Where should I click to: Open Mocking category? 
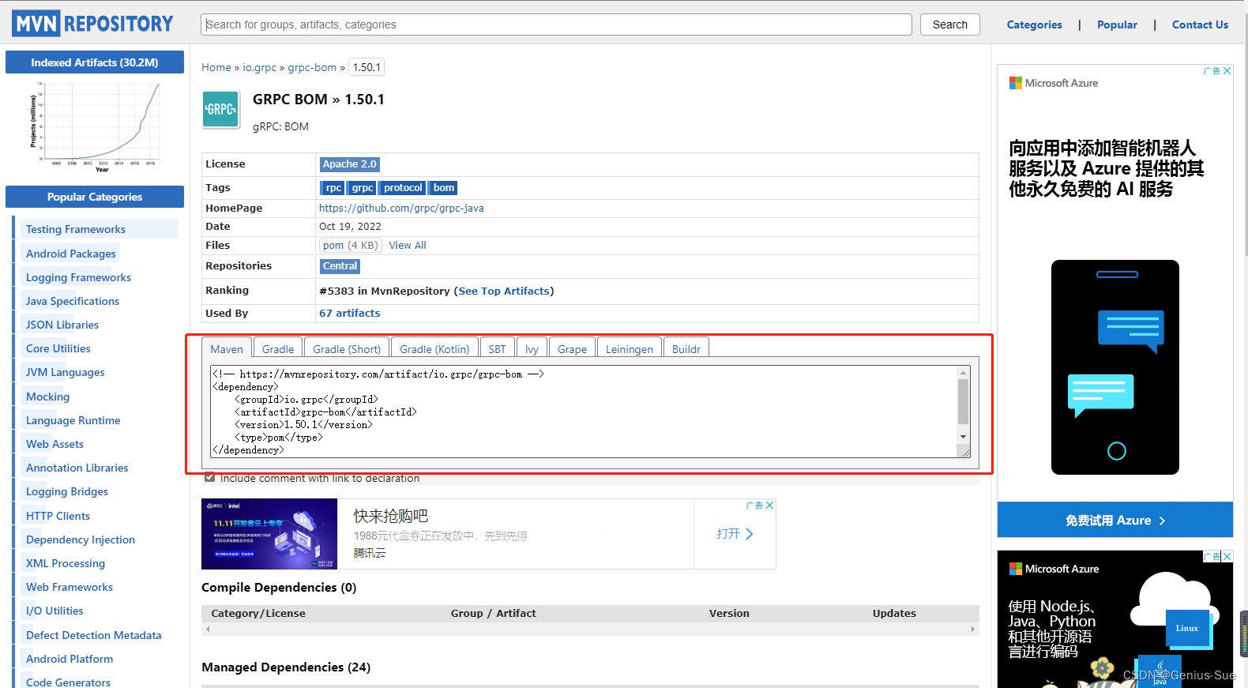(x=47, y=397)
